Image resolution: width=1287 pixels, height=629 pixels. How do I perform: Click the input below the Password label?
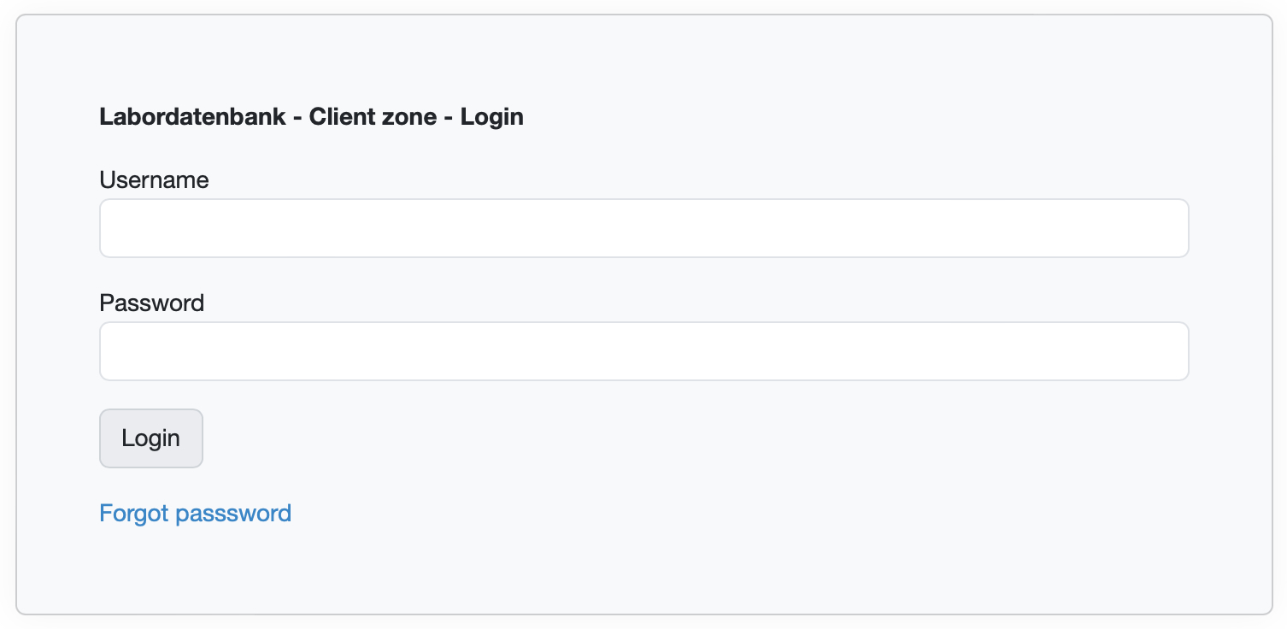(x=643, y=351)
